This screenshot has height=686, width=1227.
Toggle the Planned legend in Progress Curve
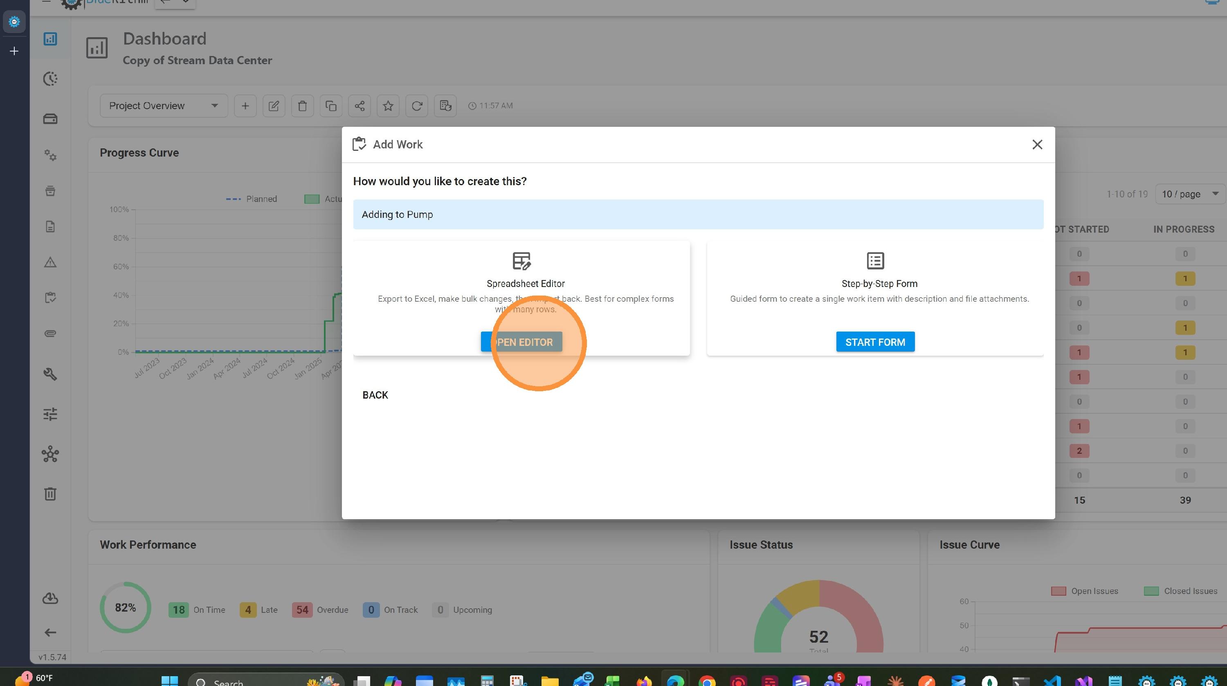click(251, 199)
